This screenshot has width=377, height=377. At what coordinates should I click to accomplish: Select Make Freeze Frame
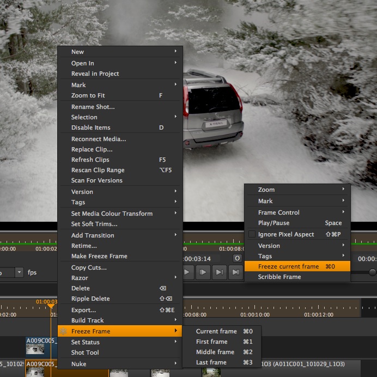[99, 256]
